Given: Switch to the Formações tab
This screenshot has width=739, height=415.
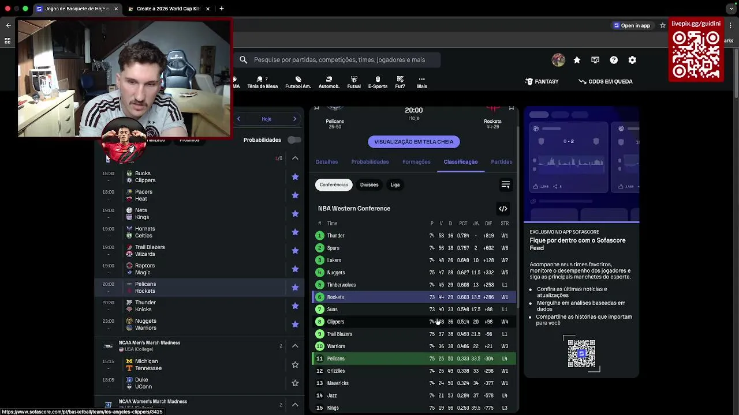Looking at the screenshot, I should (416, 162).
